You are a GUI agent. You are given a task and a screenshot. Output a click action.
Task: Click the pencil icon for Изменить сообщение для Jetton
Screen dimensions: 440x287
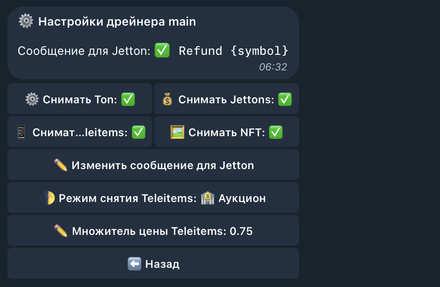[61, 165]
